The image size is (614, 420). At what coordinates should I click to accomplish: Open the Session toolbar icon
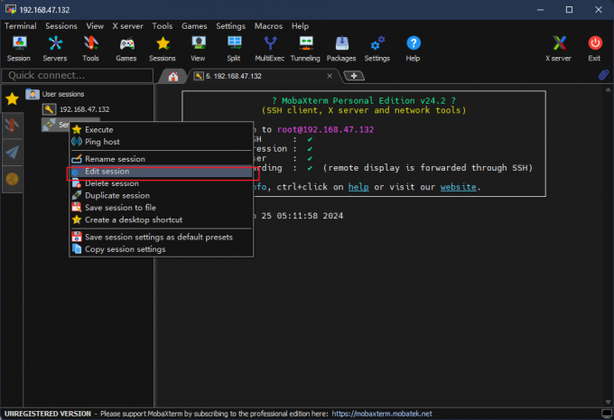[x=19, y=49]
